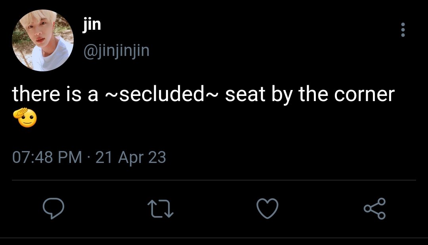
Task: Click the 21 Apr 23 date
Action: pos(131,158)
